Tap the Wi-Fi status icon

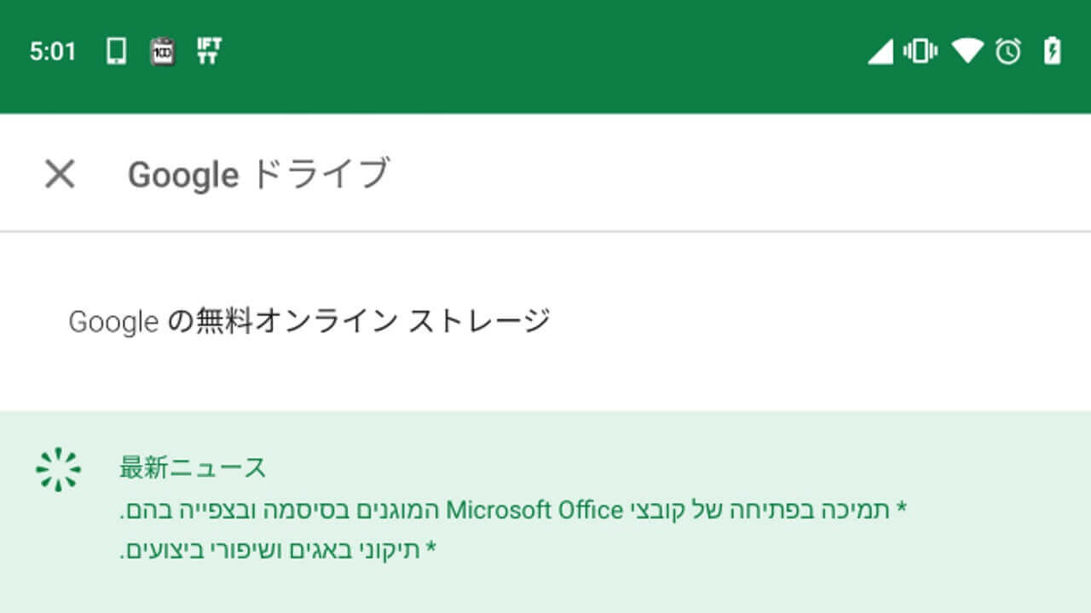click(x=967, y=51)
